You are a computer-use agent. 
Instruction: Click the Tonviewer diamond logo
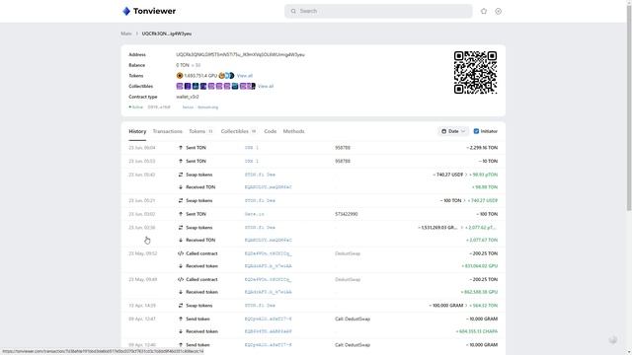tap(126, 11)
